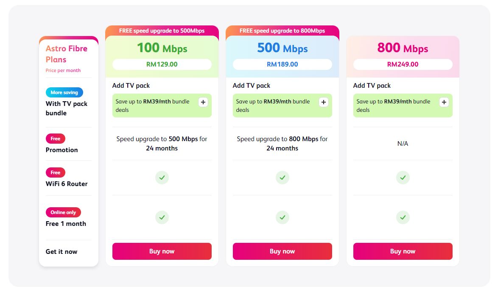Expand the RM39/mth bundle in the 800 Mbps column
495x292 pixels.
point(444,102)
